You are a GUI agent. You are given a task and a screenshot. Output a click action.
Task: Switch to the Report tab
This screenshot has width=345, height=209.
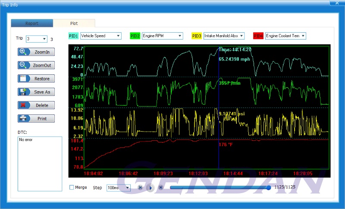(32, 23)
